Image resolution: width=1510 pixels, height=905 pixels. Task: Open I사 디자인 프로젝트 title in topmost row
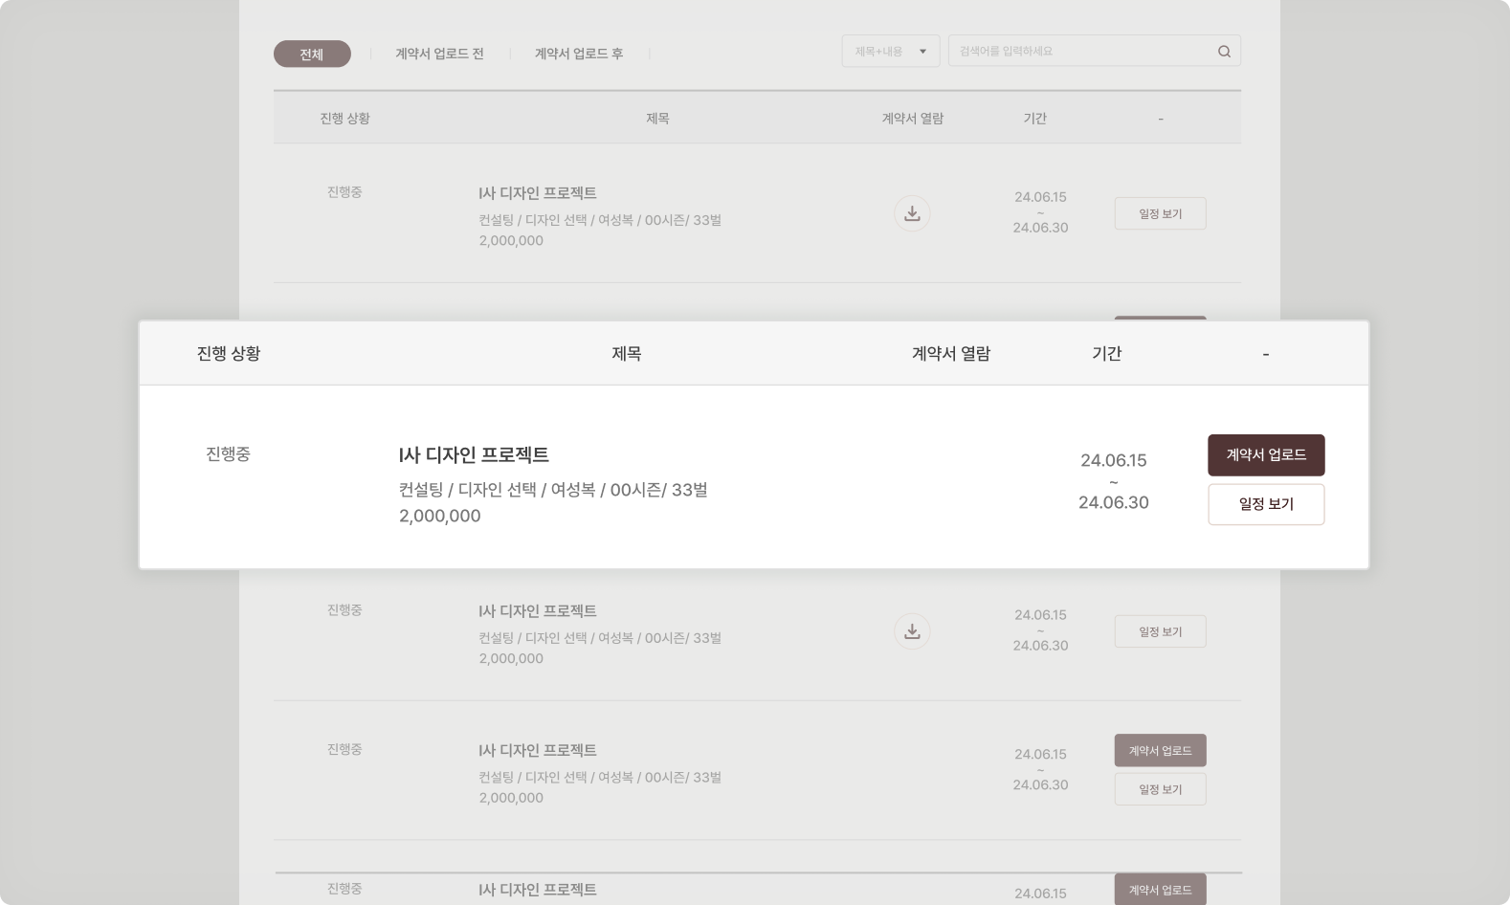pos(537,193)
